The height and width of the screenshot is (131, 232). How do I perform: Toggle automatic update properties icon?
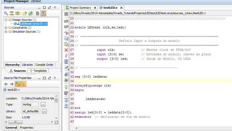18,84
